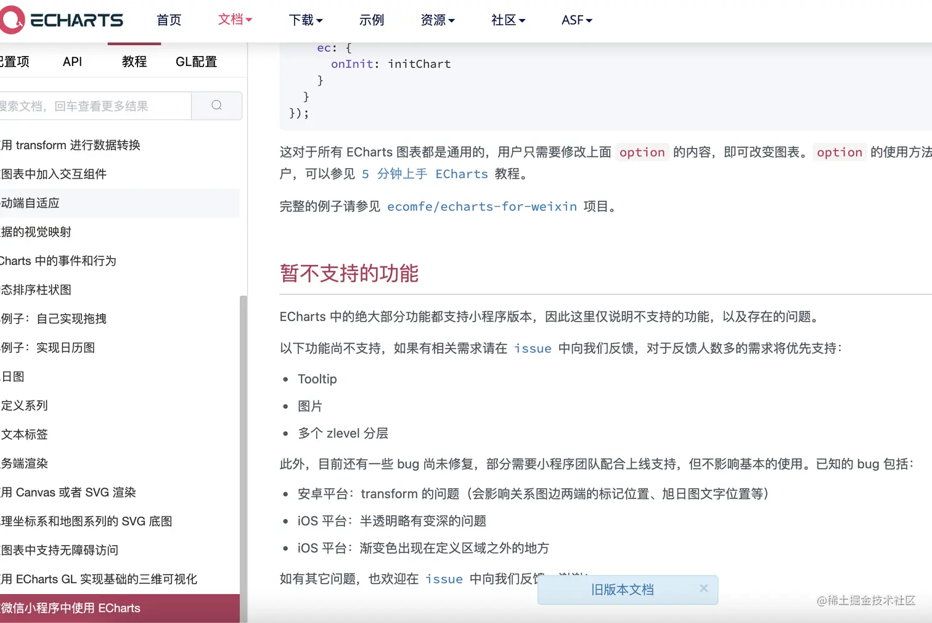Click the iOS 平台：渐变色 bullet item
The width and height of the screenshot is (932, 623).
(x=423, y=548)
